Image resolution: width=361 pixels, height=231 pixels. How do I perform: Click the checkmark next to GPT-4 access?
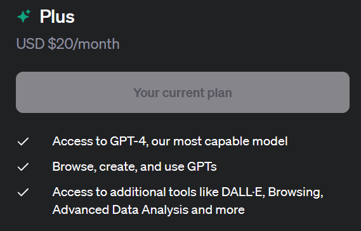tap(23, 142)
